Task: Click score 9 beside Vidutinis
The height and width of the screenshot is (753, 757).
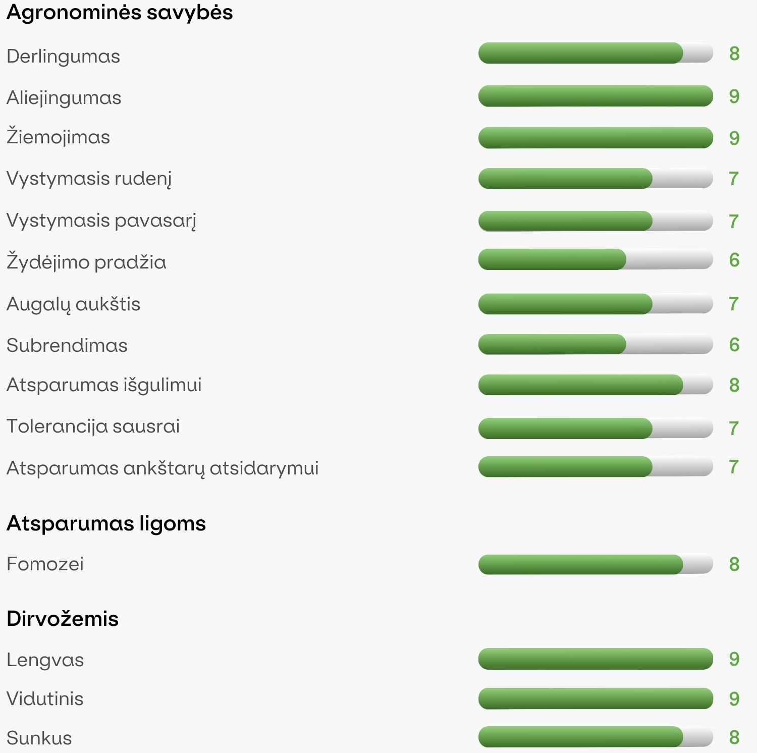Action: point(734,698)
